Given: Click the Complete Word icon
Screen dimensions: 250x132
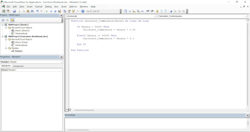Looking at the screenshot, I should (142, 11).
